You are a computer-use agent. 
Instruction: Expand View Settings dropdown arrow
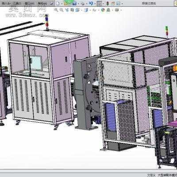[121, 10]
